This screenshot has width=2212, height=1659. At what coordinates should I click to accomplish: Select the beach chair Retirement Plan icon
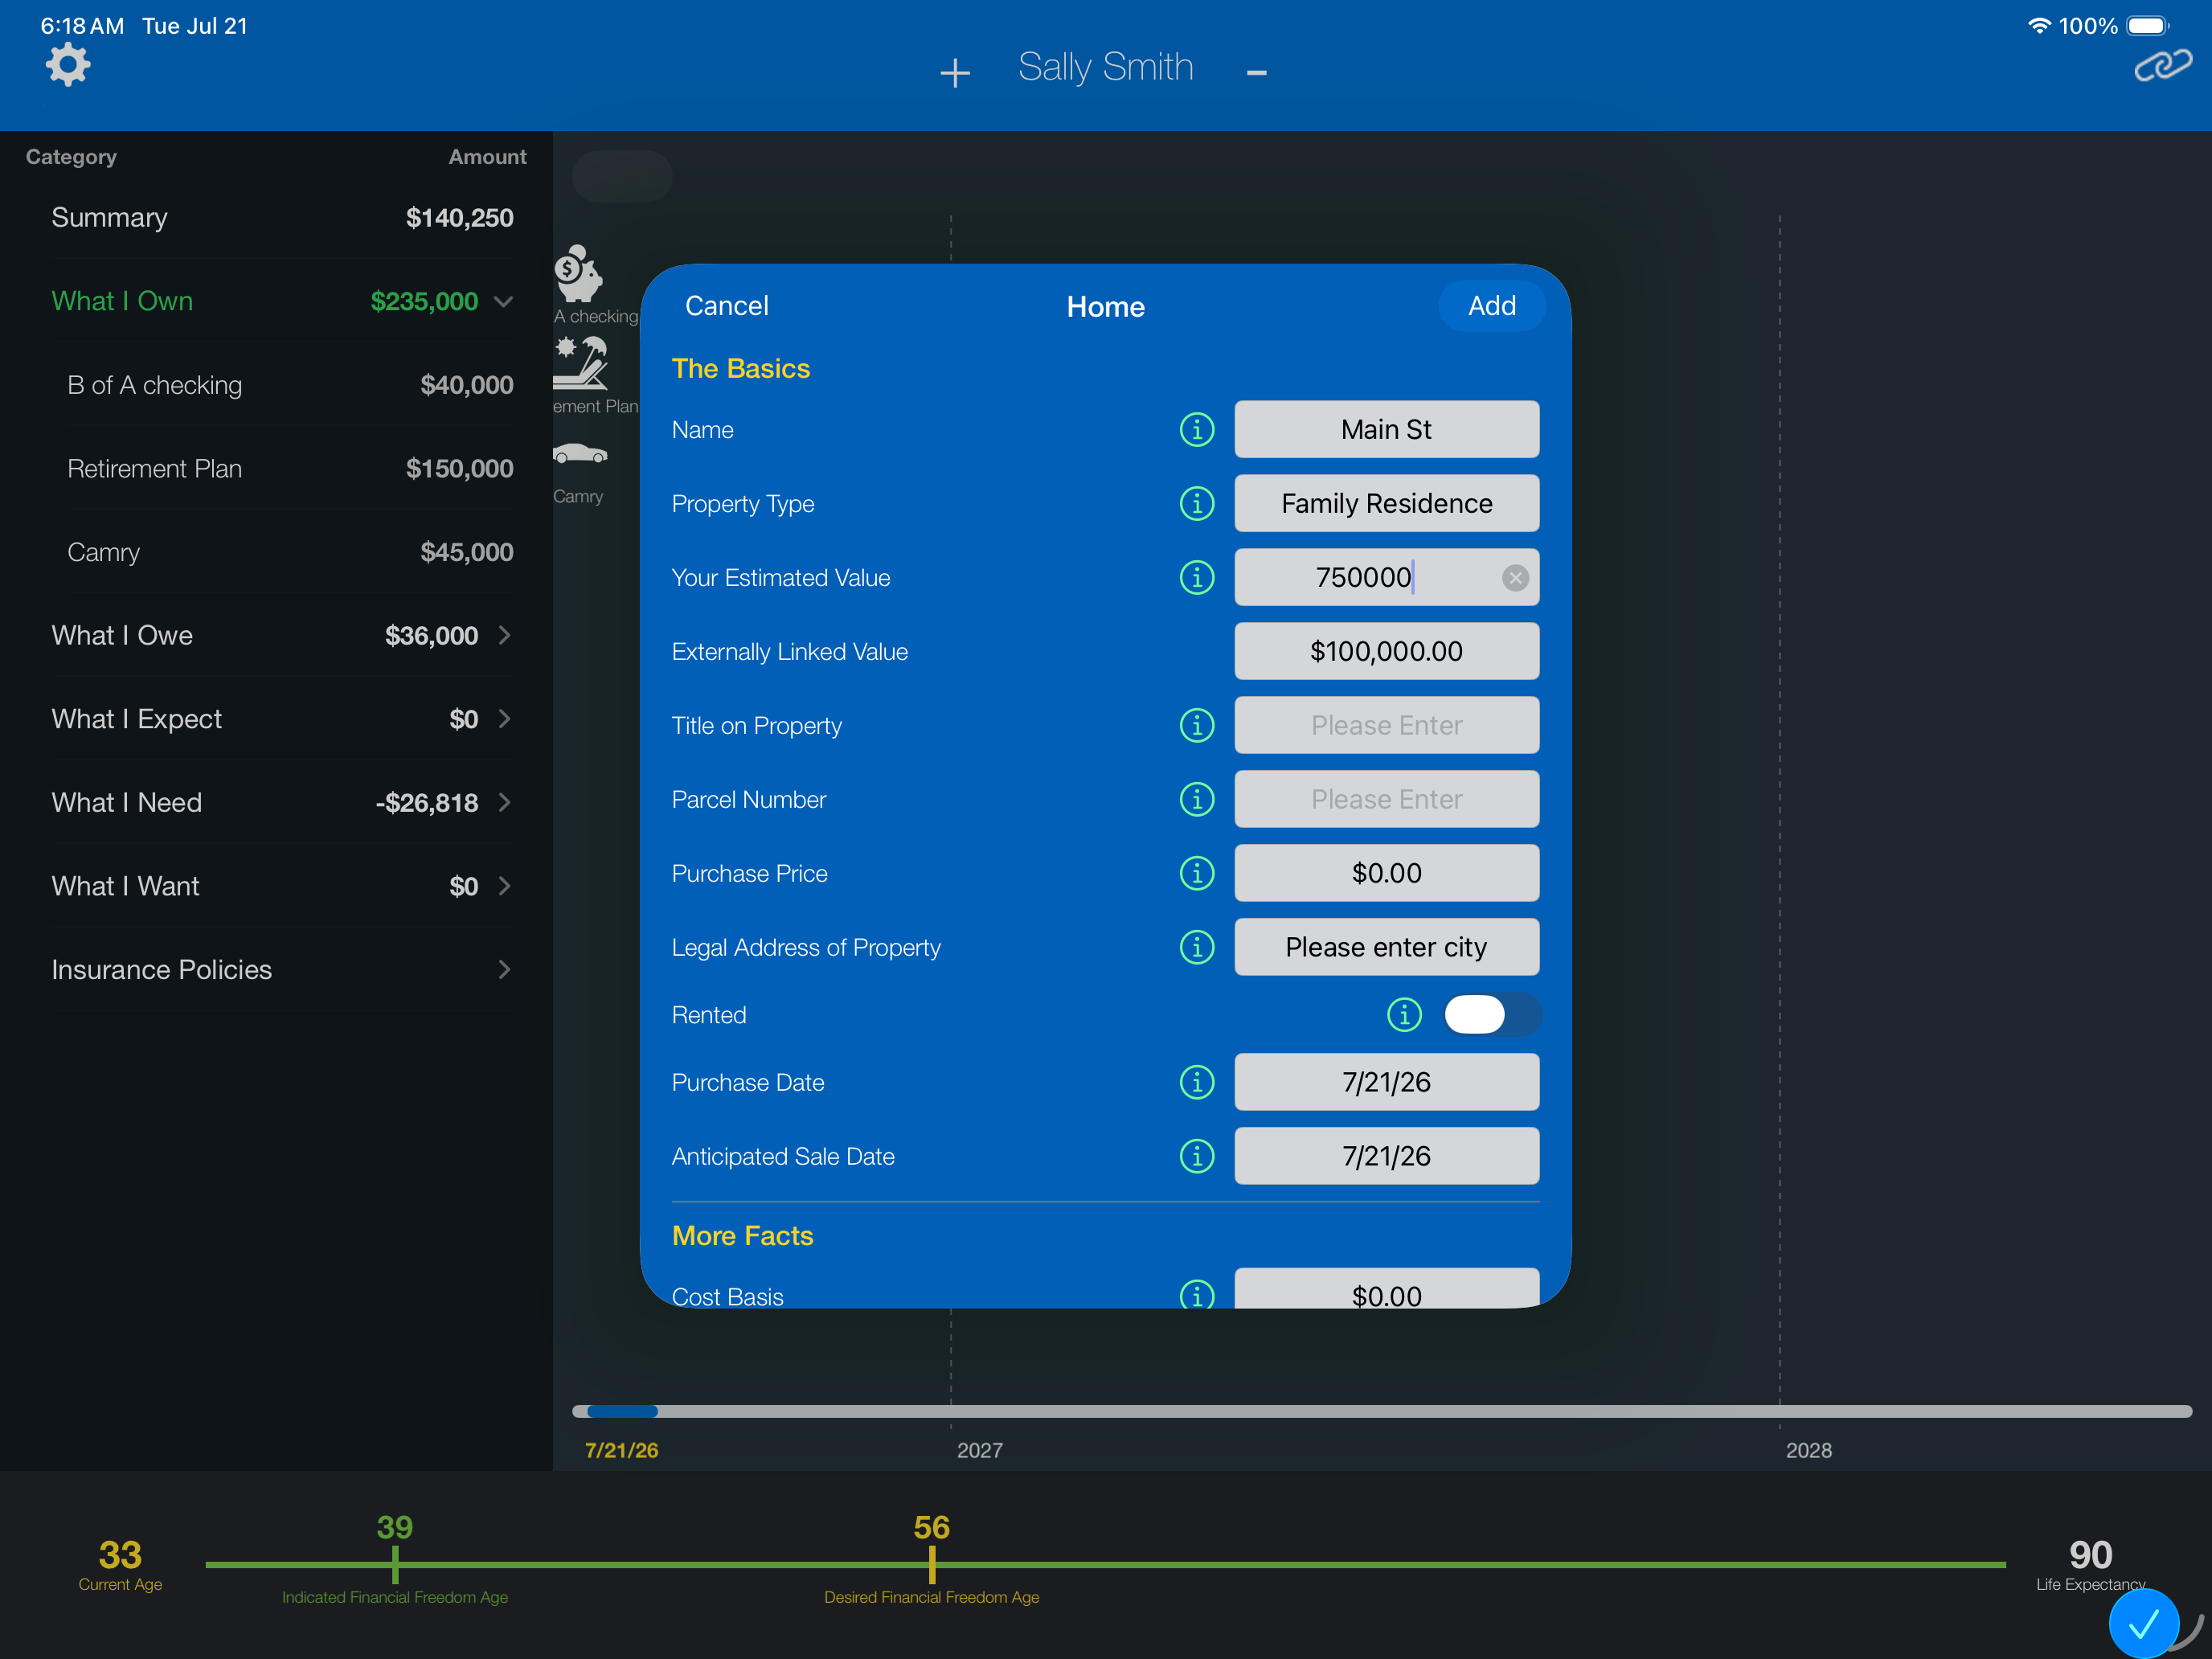(580, 362)
